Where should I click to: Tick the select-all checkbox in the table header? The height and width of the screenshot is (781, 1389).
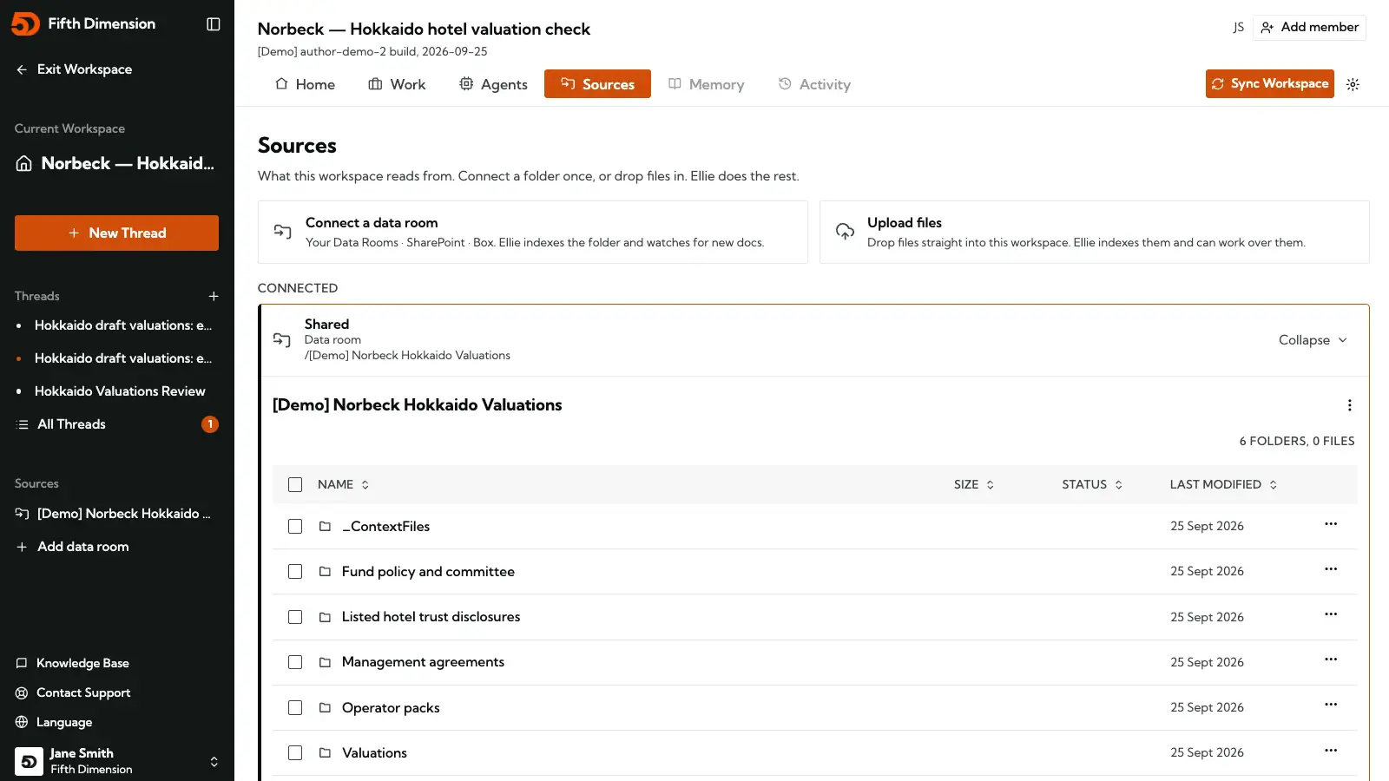pos(295,484)
